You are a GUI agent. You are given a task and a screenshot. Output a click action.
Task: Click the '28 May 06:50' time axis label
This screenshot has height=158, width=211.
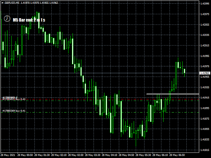pyautogui.click(x=177, y=155)
